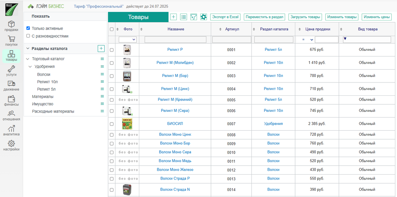The image size is (397, 197).
Task: Select Реликт 5л in catalog tree
Action: (46, 89)
